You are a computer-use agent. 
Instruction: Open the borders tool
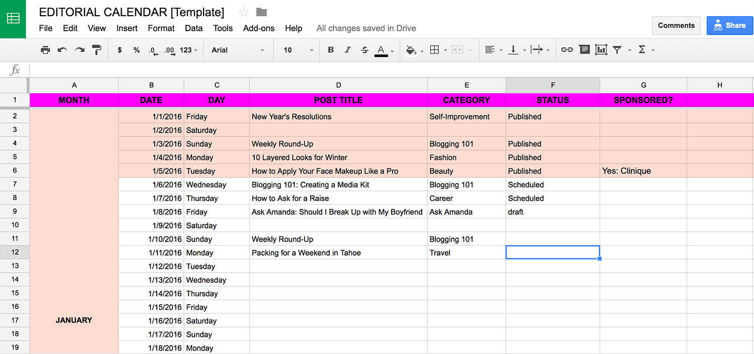pos(435,50)
